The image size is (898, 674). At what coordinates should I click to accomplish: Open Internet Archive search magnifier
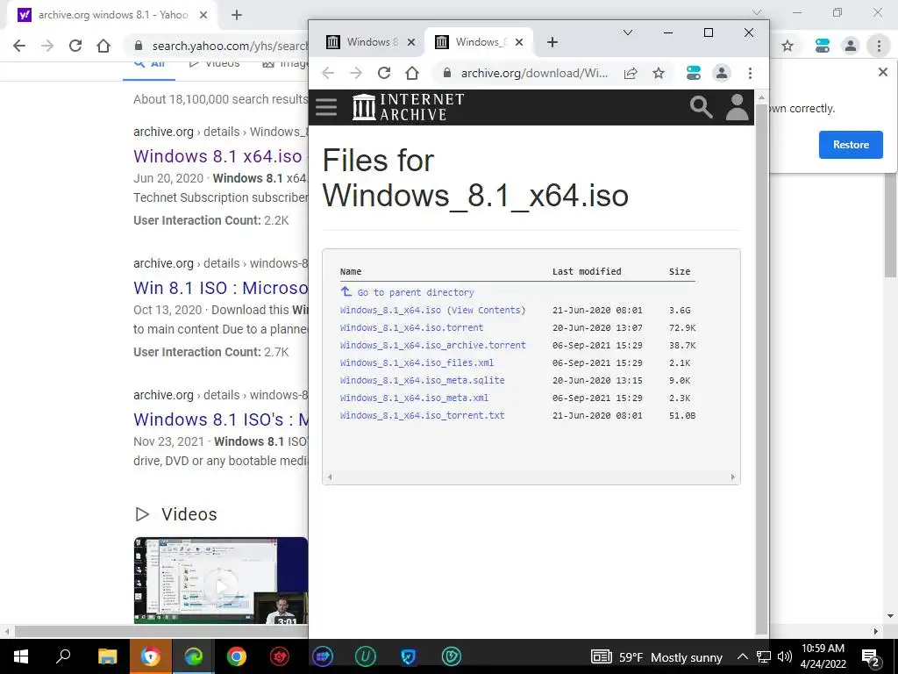[701, 107]
